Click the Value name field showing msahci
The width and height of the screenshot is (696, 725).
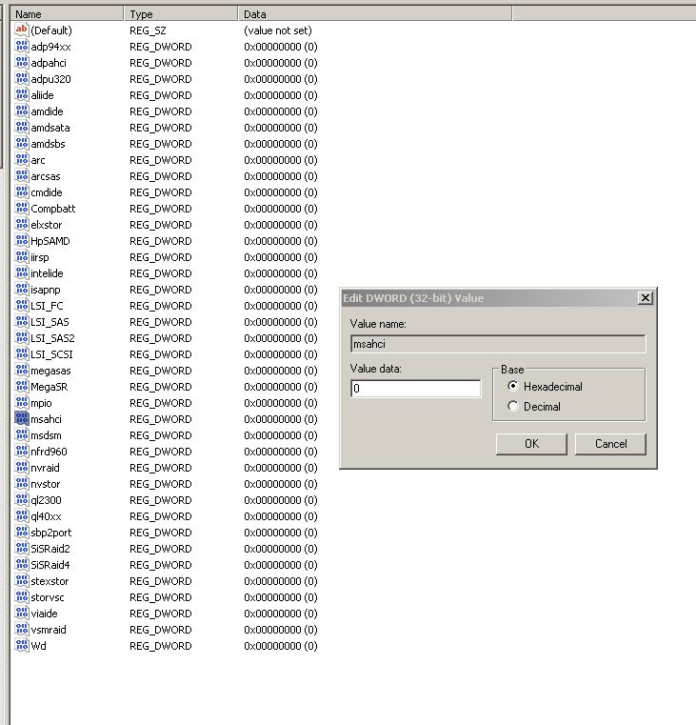pyautogui.click(x=497, y=344)
